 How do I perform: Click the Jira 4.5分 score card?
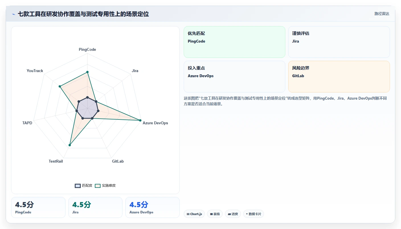(95, 207)
